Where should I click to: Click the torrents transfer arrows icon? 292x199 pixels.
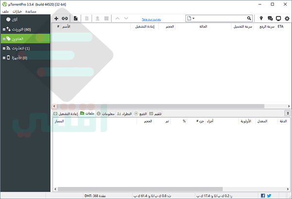[8, 29]
